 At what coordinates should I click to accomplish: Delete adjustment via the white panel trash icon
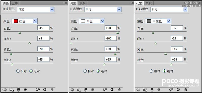coord(119,89)
